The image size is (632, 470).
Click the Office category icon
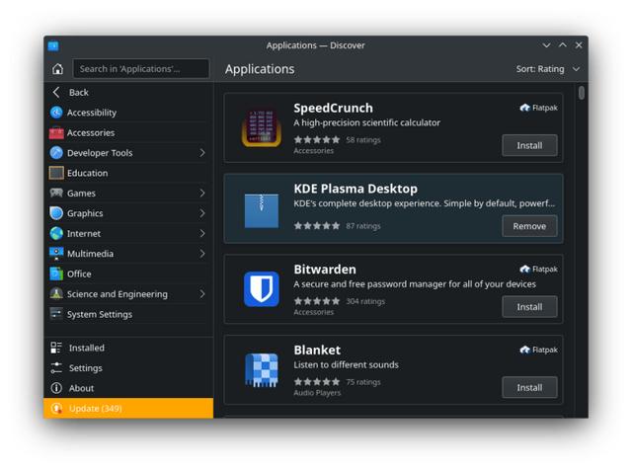pos(56,274)
